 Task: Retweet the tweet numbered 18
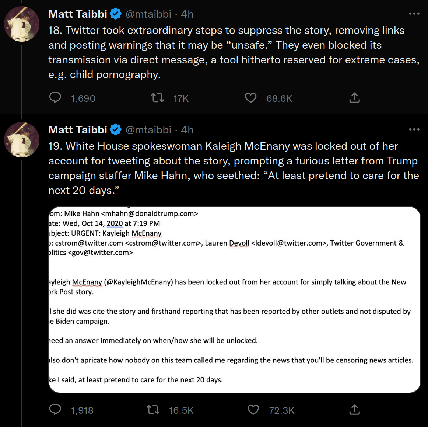(x=158, y=97)
